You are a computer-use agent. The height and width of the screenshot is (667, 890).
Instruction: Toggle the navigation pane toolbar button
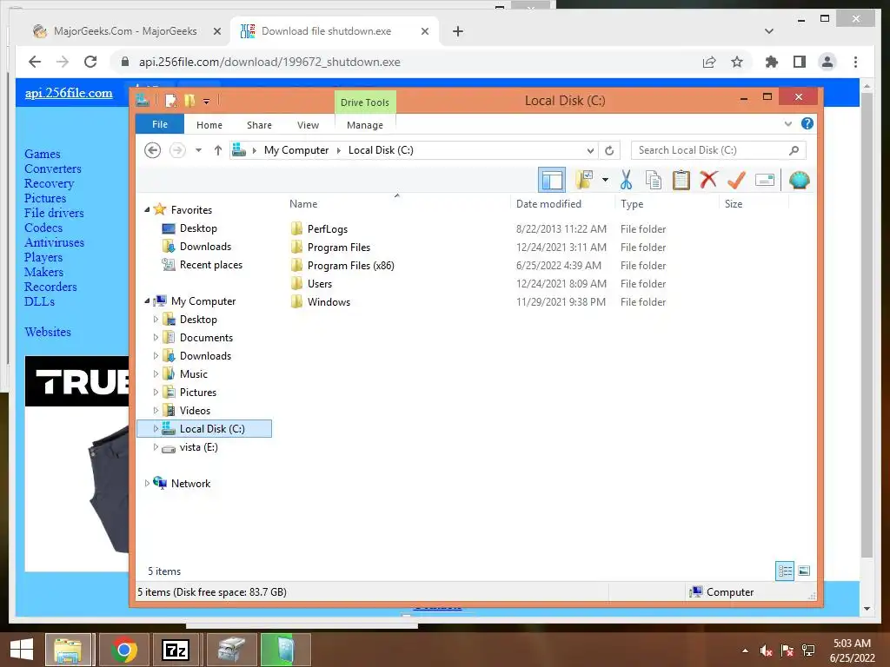click(552, 181)
